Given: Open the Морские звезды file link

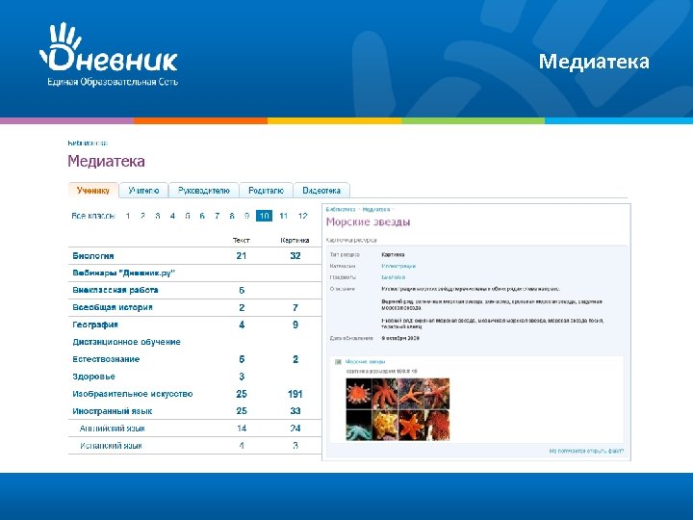Looking at the screenshot, I should 365,362.
